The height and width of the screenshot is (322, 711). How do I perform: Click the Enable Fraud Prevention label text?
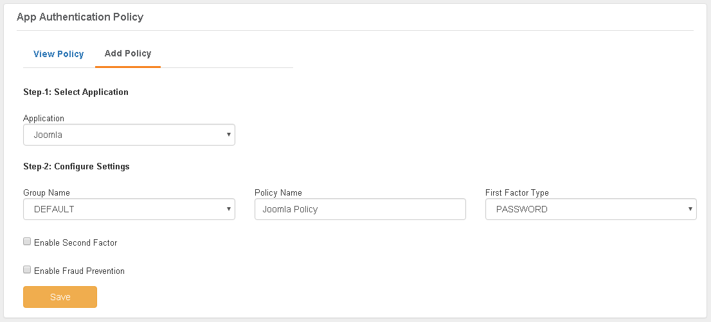pyautogui.click(x=79, y=271)
